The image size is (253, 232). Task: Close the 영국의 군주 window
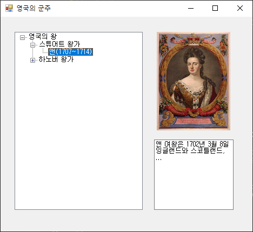coord(240,8)
